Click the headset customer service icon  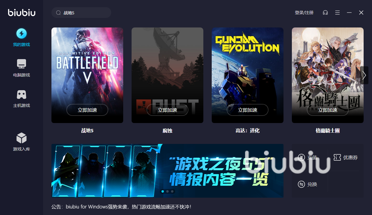click(x=325, y=13)
